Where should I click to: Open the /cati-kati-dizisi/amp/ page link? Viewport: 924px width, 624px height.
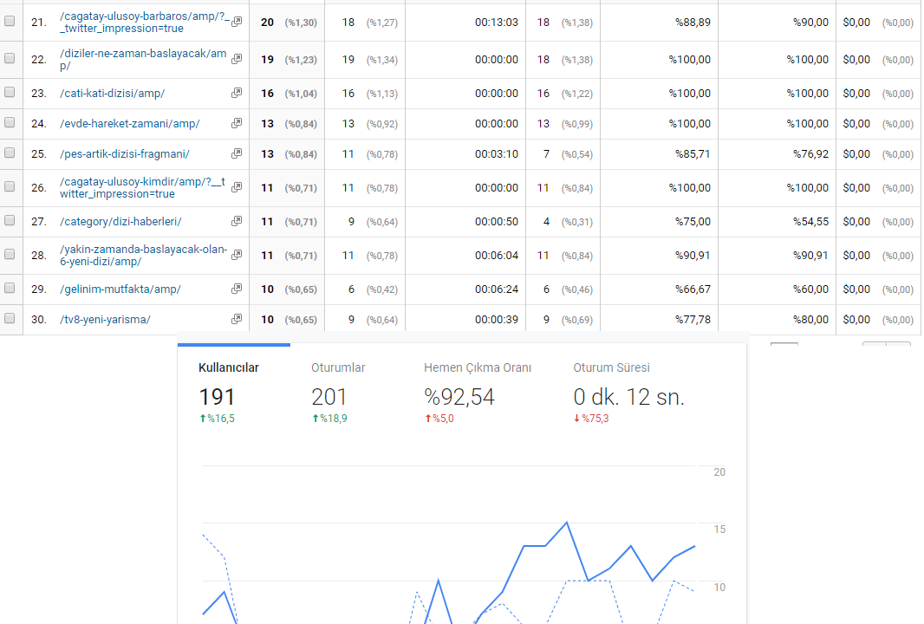tap(112, 93)
